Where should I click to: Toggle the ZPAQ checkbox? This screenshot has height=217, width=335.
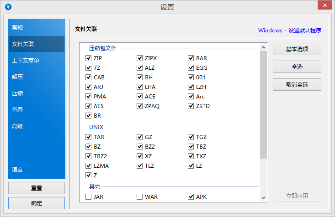coord(139,106)
